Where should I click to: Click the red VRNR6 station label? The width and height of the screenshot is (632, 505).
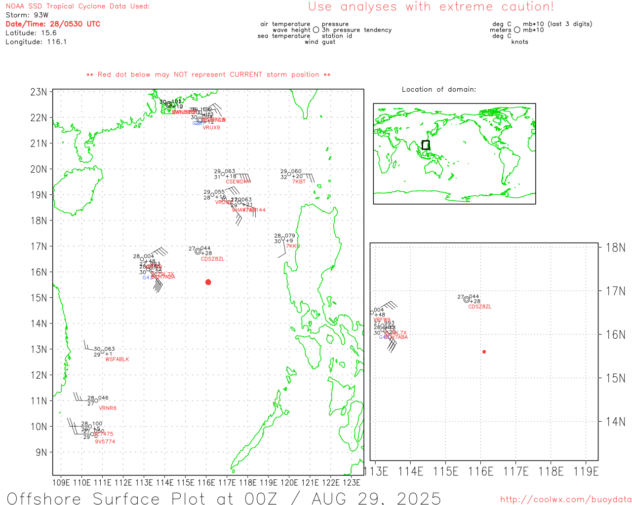pos(108,408)
